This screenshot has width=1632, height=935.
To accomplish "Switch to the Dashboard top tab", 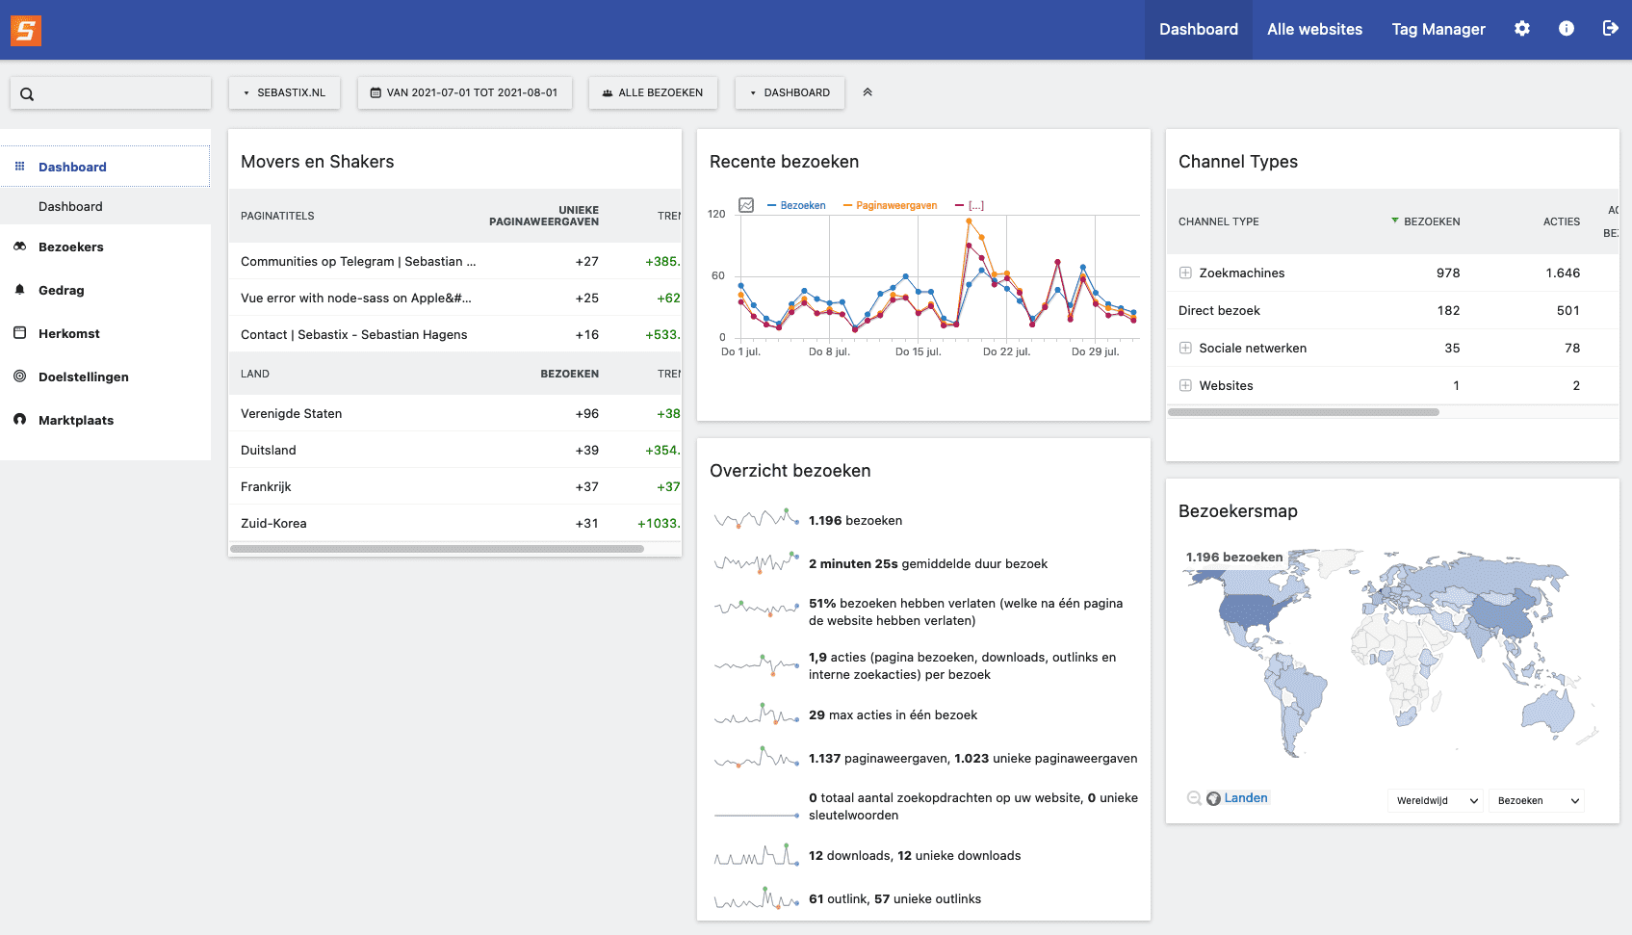I will pos(1199,30).
